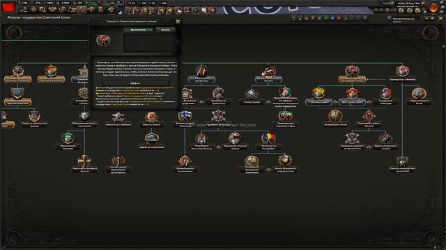Screen dimensions: 446x250
Task: Select the Обратиться к Германии focus
Action: [x=118, y=119]
